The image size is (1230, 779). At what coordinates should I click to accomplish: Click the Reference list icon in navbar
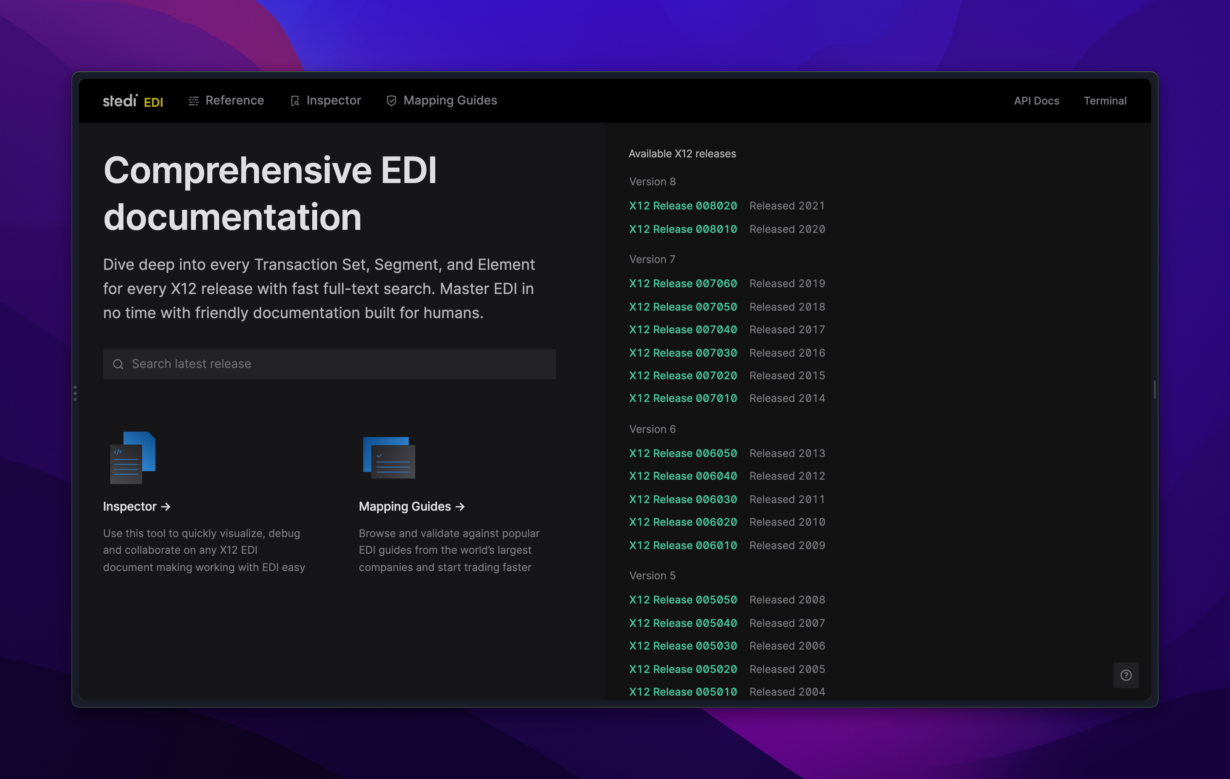click(194, 101)
